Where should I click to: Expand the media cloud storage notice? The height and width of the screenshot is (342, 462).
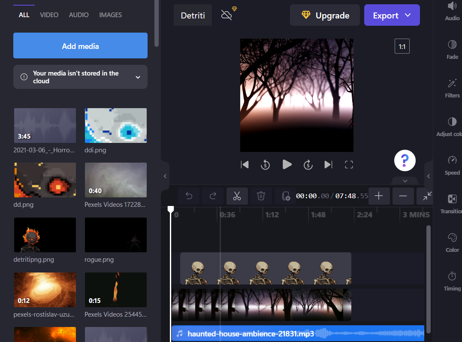[x=138, y=77]
